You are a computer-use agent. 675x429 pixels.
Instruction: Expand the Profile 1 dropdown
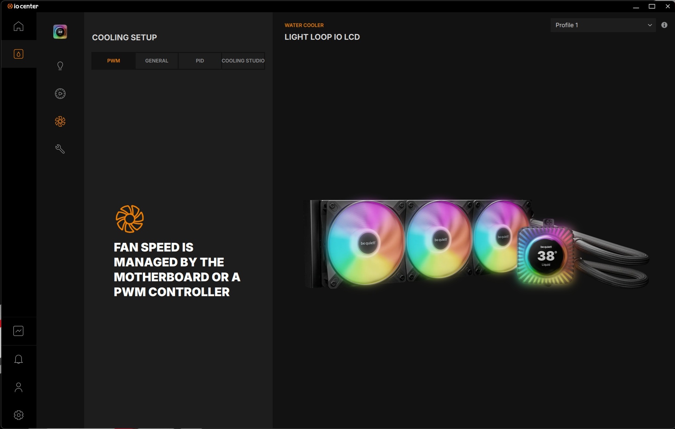[603, 25]
